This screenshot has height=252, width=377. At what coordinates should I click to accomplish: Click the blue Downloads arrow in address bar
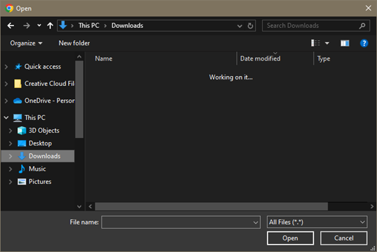click(x=63, y=25)
